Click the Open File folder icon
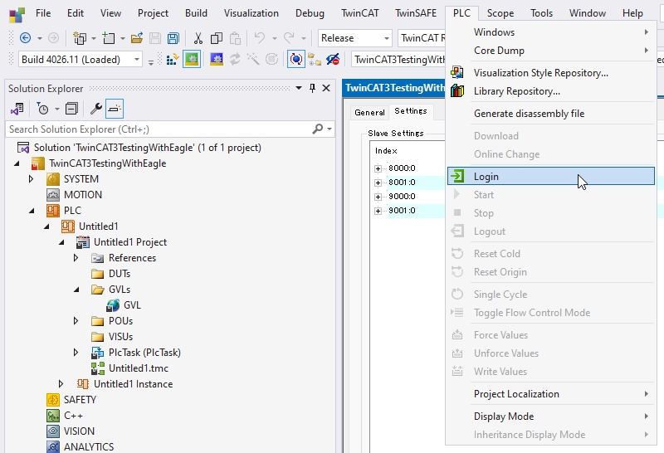This screenshot has height=453, width=664. pyautogui.click(x=136, y=38)
